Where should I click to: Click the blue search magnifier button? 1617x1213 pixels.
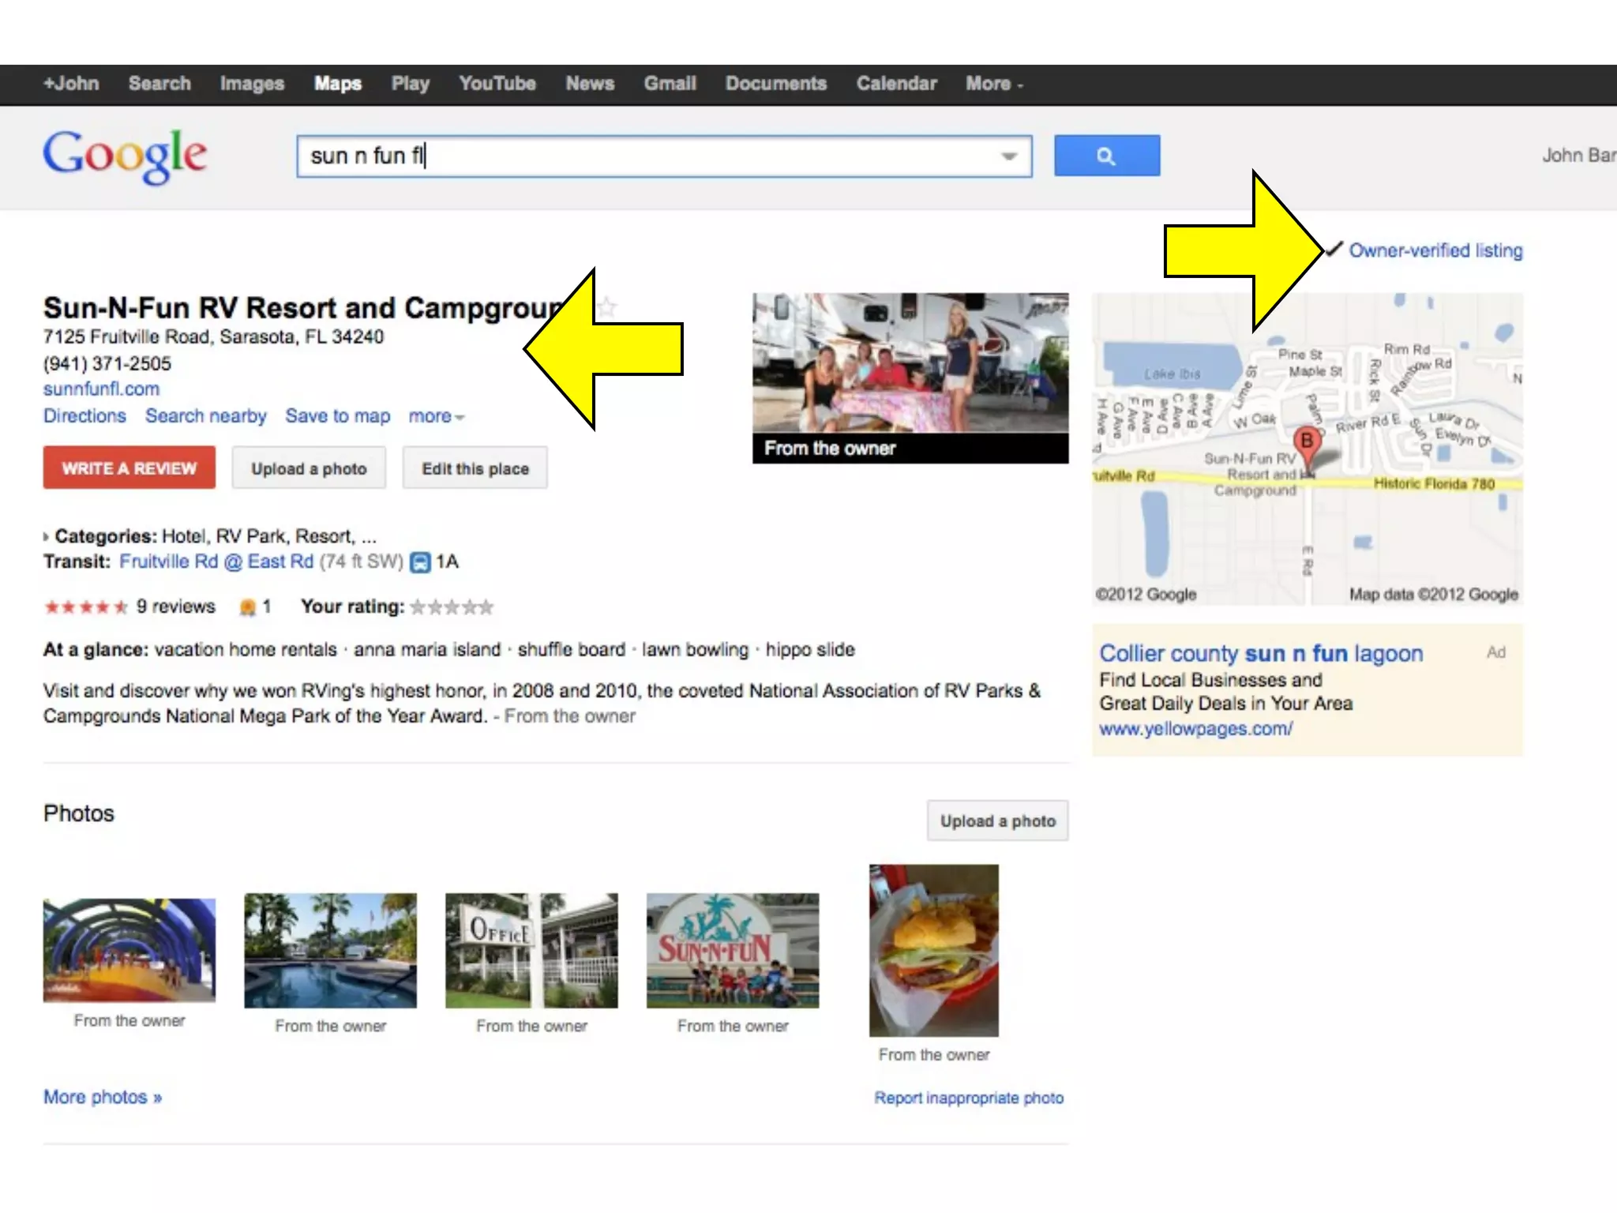(1106, 156)
